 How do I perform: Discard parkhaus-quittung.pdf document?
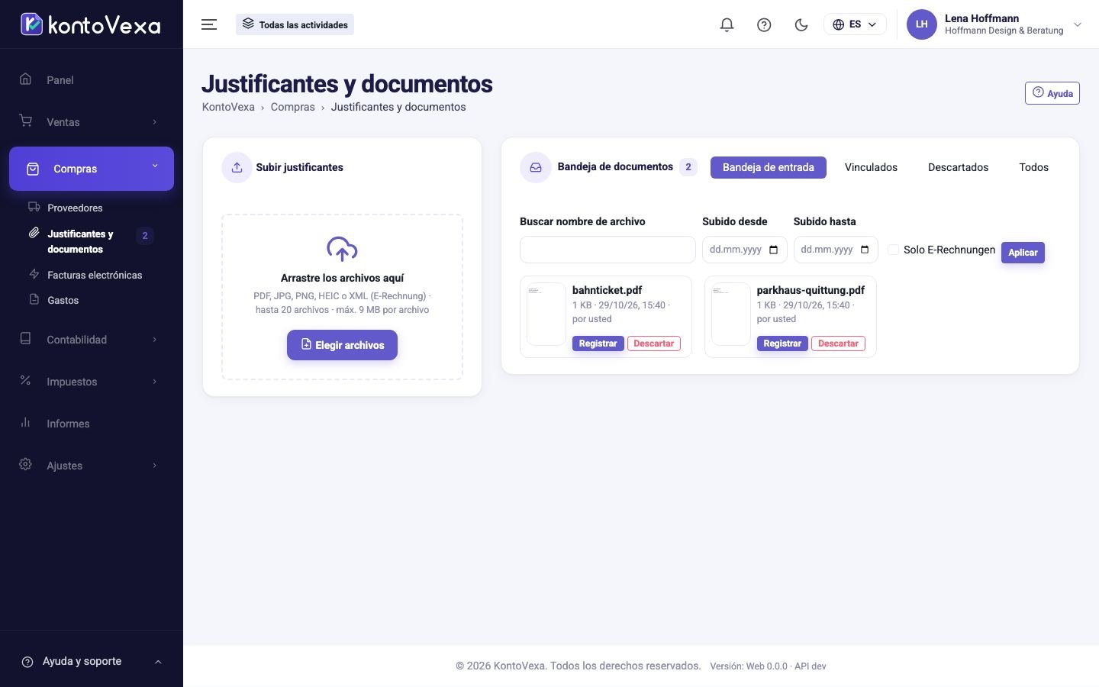coord(838,343)
